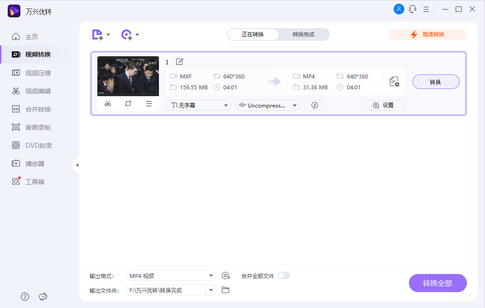Image resolution: width=485 pixels, height=308 pixels.
Task: Open the help question mark icon
Action: (25, 297)
